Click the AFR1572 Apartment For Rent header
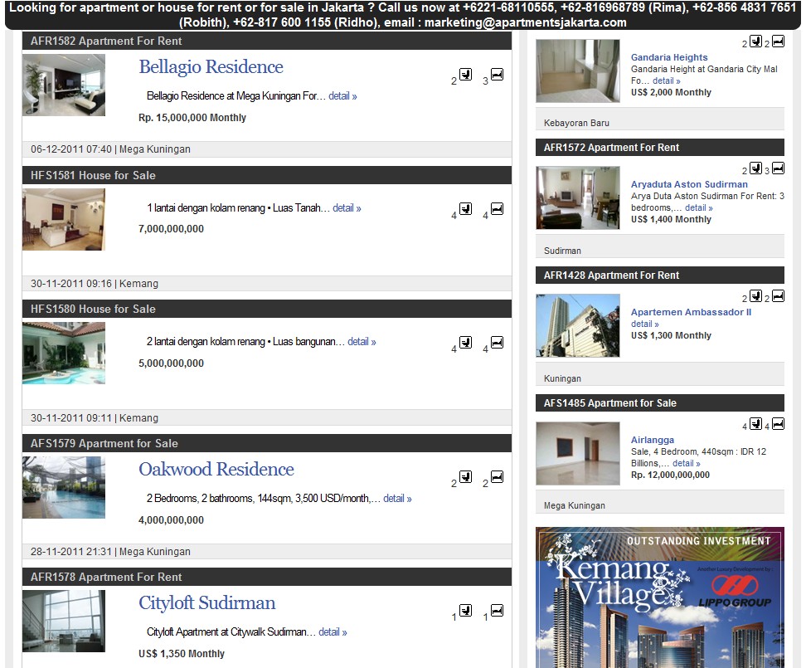This screenshot has width=806, height=668. tap(660, 148)
